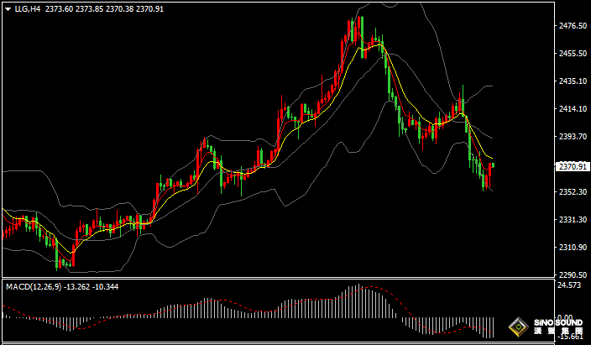The image size is (591, 345).
Task: Click the current price tag 2370.91
Action: [572, 166]
